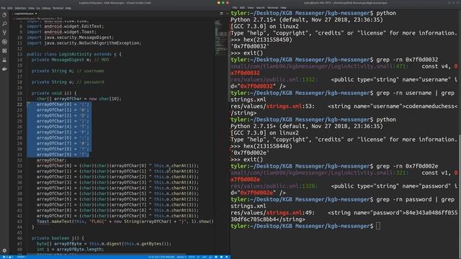The height and width of the screenshot is (259, 461).
Task: Open File menu in VS Code
Action: tap(3, 8)
